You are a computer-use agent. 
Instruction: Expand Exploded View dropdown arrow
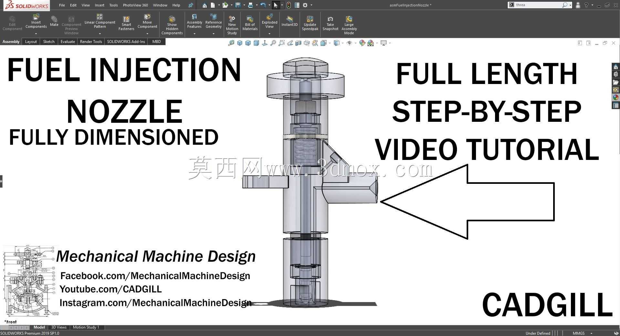(269, 34)
